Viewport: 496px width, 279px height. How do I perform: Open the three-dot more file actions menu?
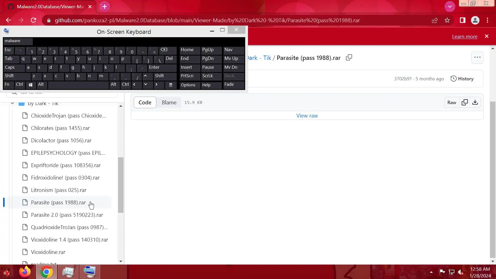[477, 57]
